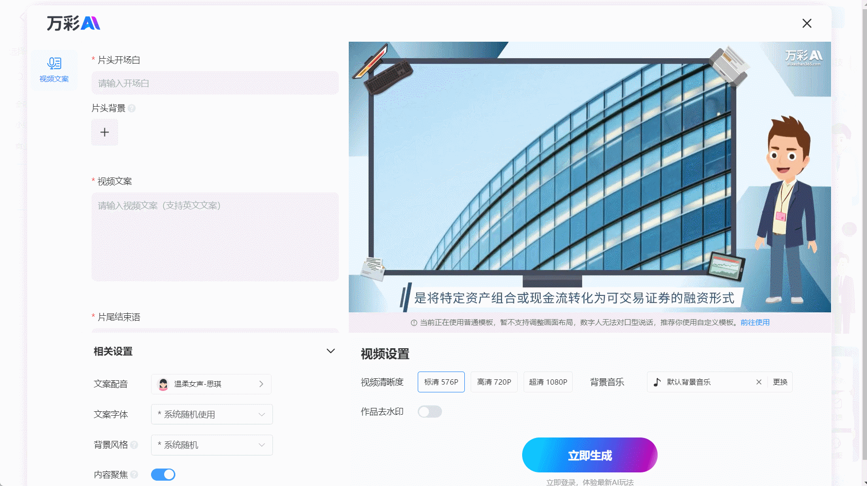
Task: Add a 片头背景 with the plus button
Action: click(x=104, y=132)
